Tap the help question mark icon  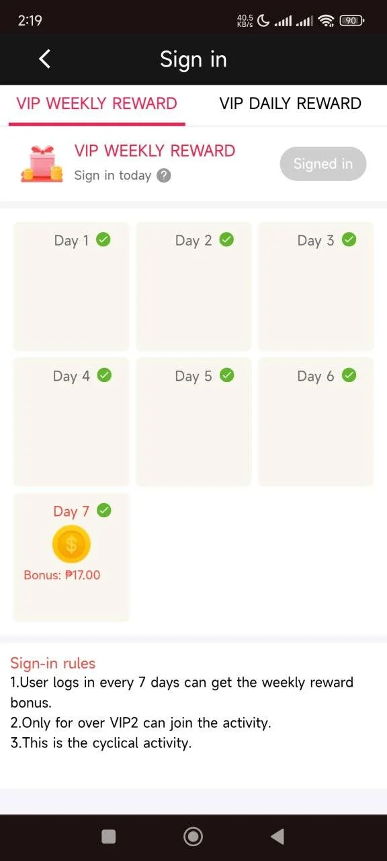pos(164,176)
